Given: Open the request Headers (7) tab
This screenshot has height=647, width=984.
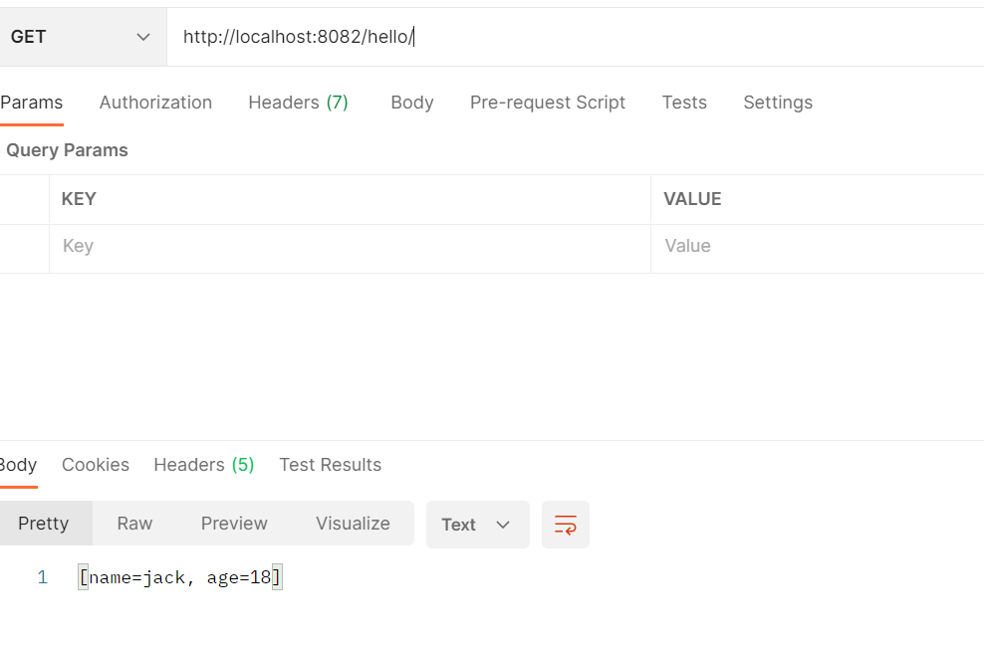Looking at the screenshot, I should [298, 103].
